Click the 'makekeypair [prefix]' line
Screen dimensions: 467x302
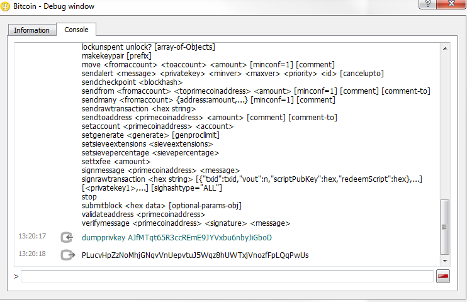[x=116, y=56]
